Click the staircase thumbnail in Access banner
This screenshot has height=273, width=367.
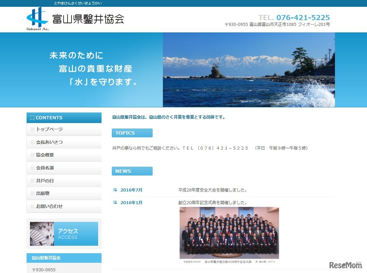42,234
